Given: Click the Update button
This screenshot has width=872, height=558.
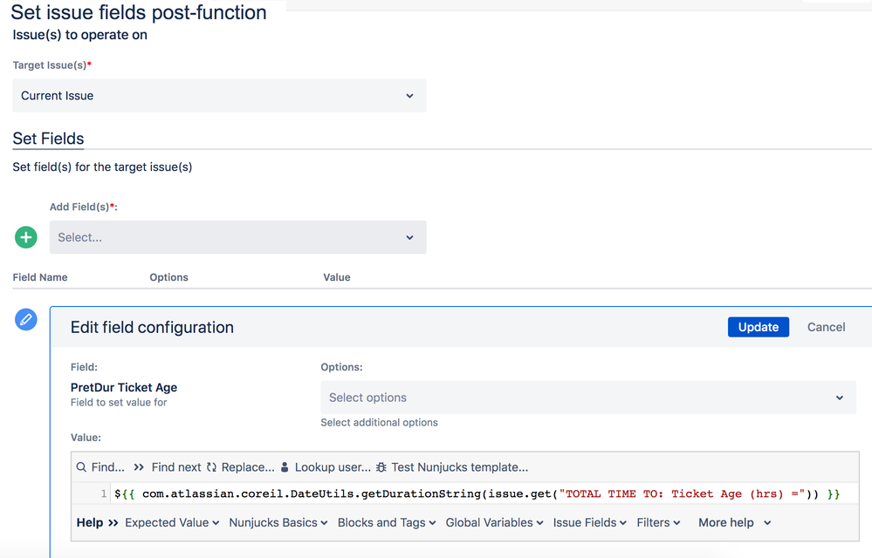Looking at the screenshot, I should (x=758, y=327).
